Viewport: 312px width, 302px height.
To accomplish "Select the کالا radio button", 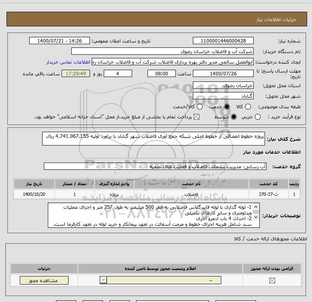I will [248, 107].
